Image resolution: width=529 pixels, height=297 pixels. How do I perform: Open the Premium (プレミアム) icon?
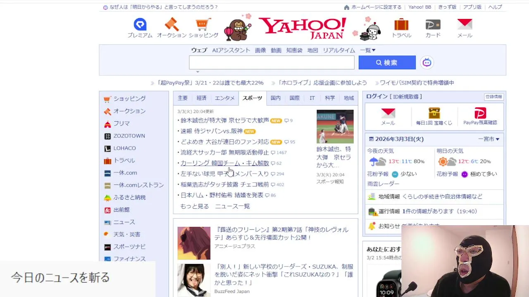tap(140, 24)
